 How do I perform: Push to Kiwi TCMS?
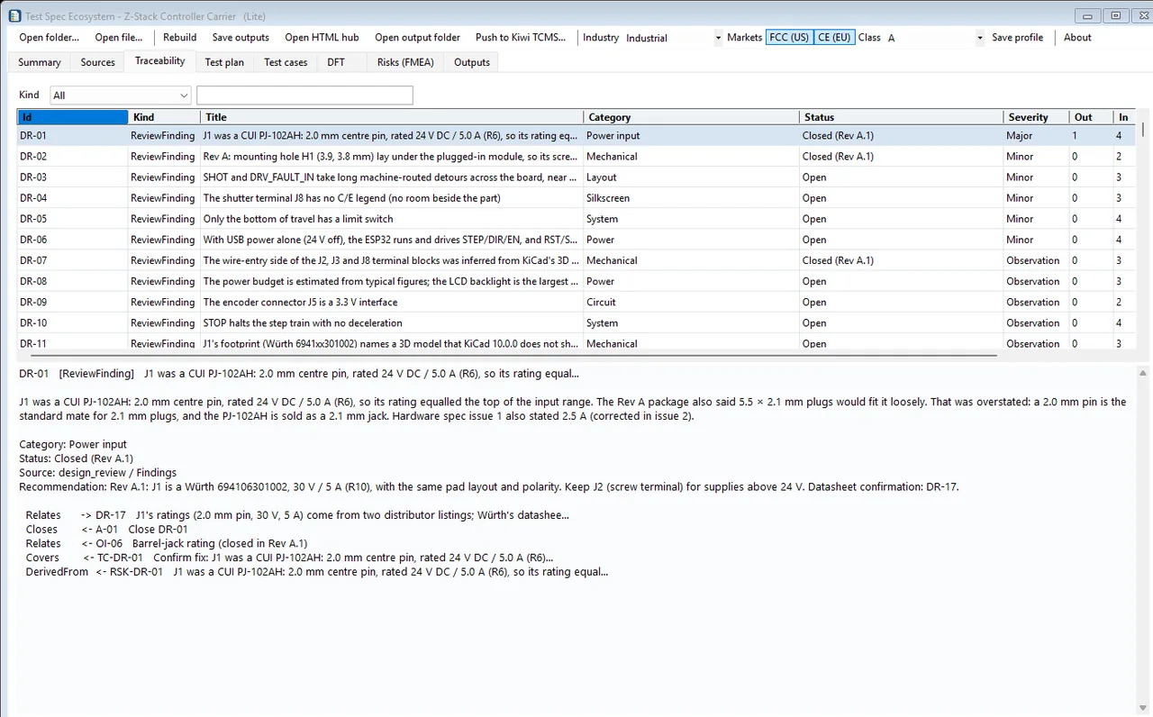(x=521, y=38)
